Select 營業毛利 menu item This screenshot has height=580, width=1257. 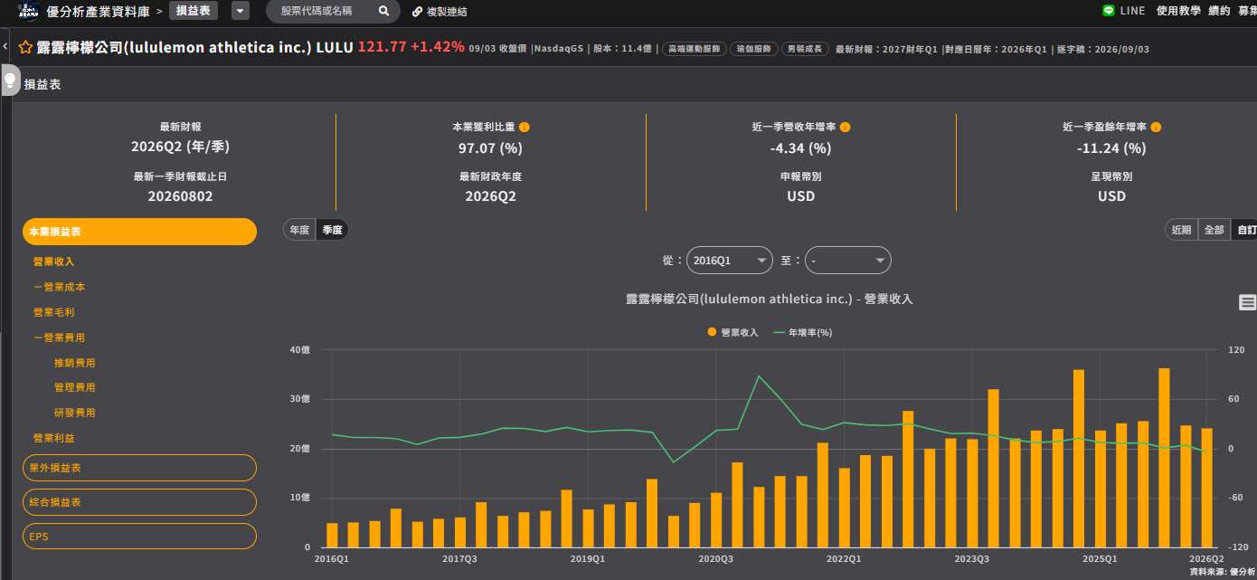[x=53, y=312]
